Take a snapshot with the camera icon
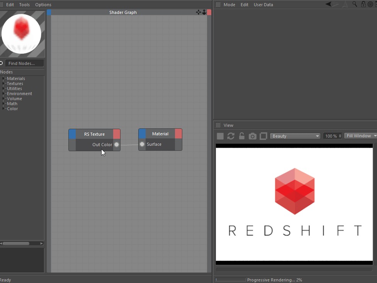This screenshot has height=283, width=377. pos(252,136)
